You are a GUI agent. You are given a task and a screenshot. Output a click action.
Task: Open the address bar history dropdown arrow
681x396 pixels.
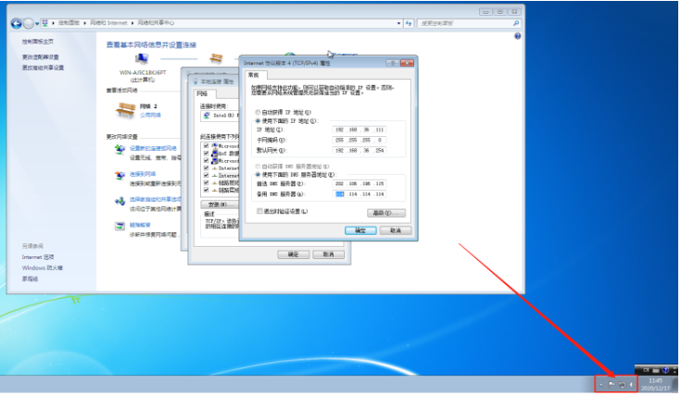click(x=398, y=23)
